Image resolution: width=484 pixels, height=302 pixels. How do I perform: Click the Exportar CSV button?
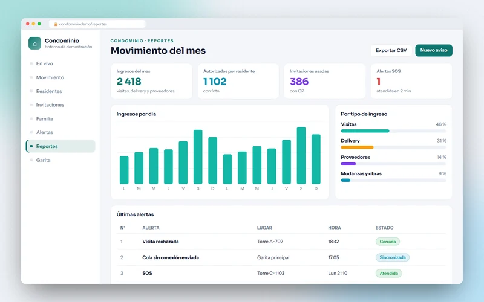pos(391,50)
